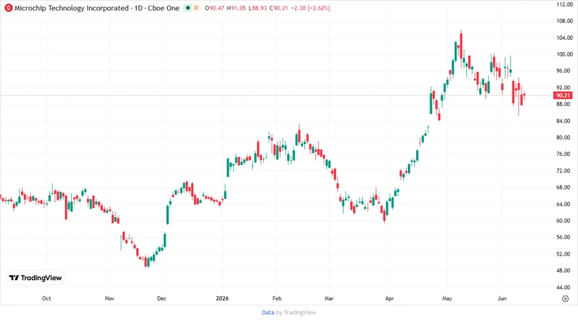Screen dimensions: 578x320
Task: Click the 100.00 price axis label
Action: click(565, 54)
